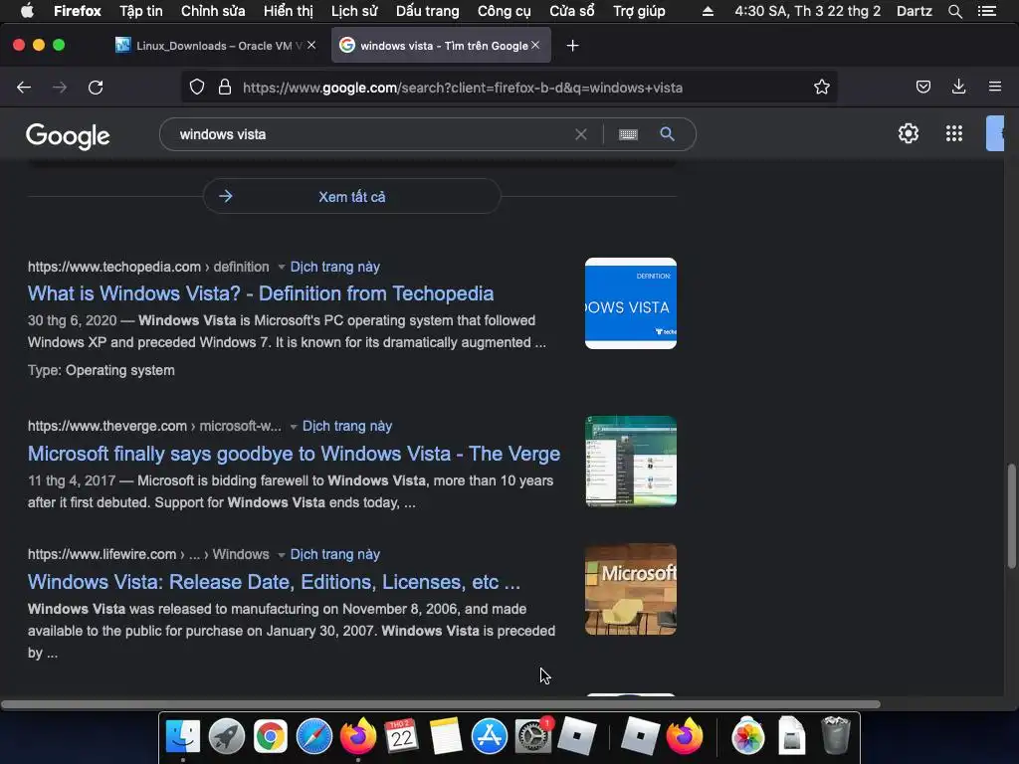Click the Xem tất cả button
This screenshot has width=1019, height=764.
click(351, 196)
